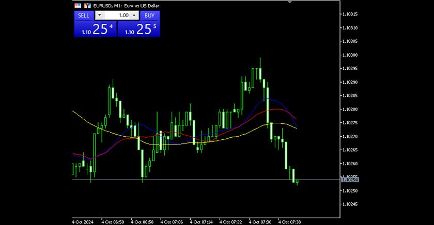
Task: Click the '4 Oct 2024' time axis label
Action: click(x=83, y=222)
